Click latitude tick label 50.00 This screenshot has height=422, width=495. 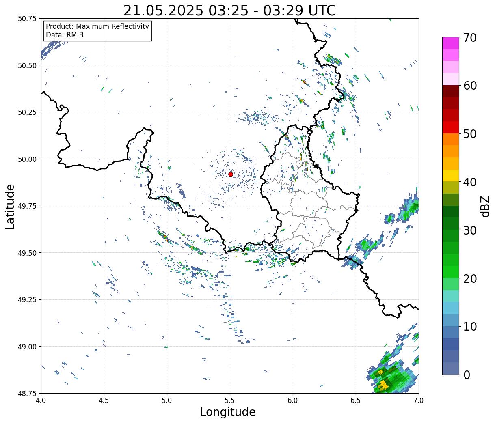point(27,159)
